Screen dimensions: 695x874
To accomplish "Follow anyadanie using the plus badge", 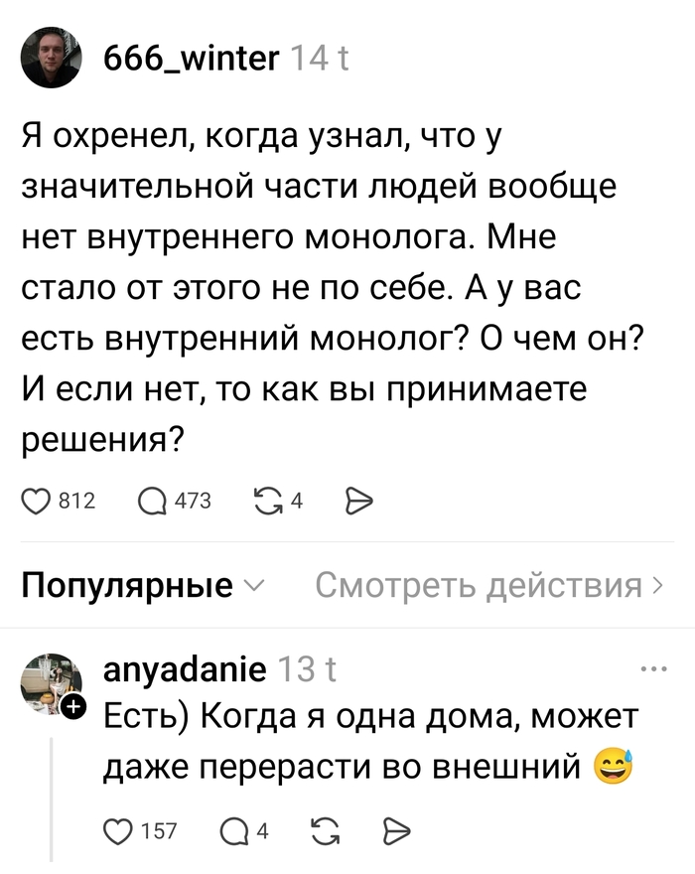I will pos(74,707).
